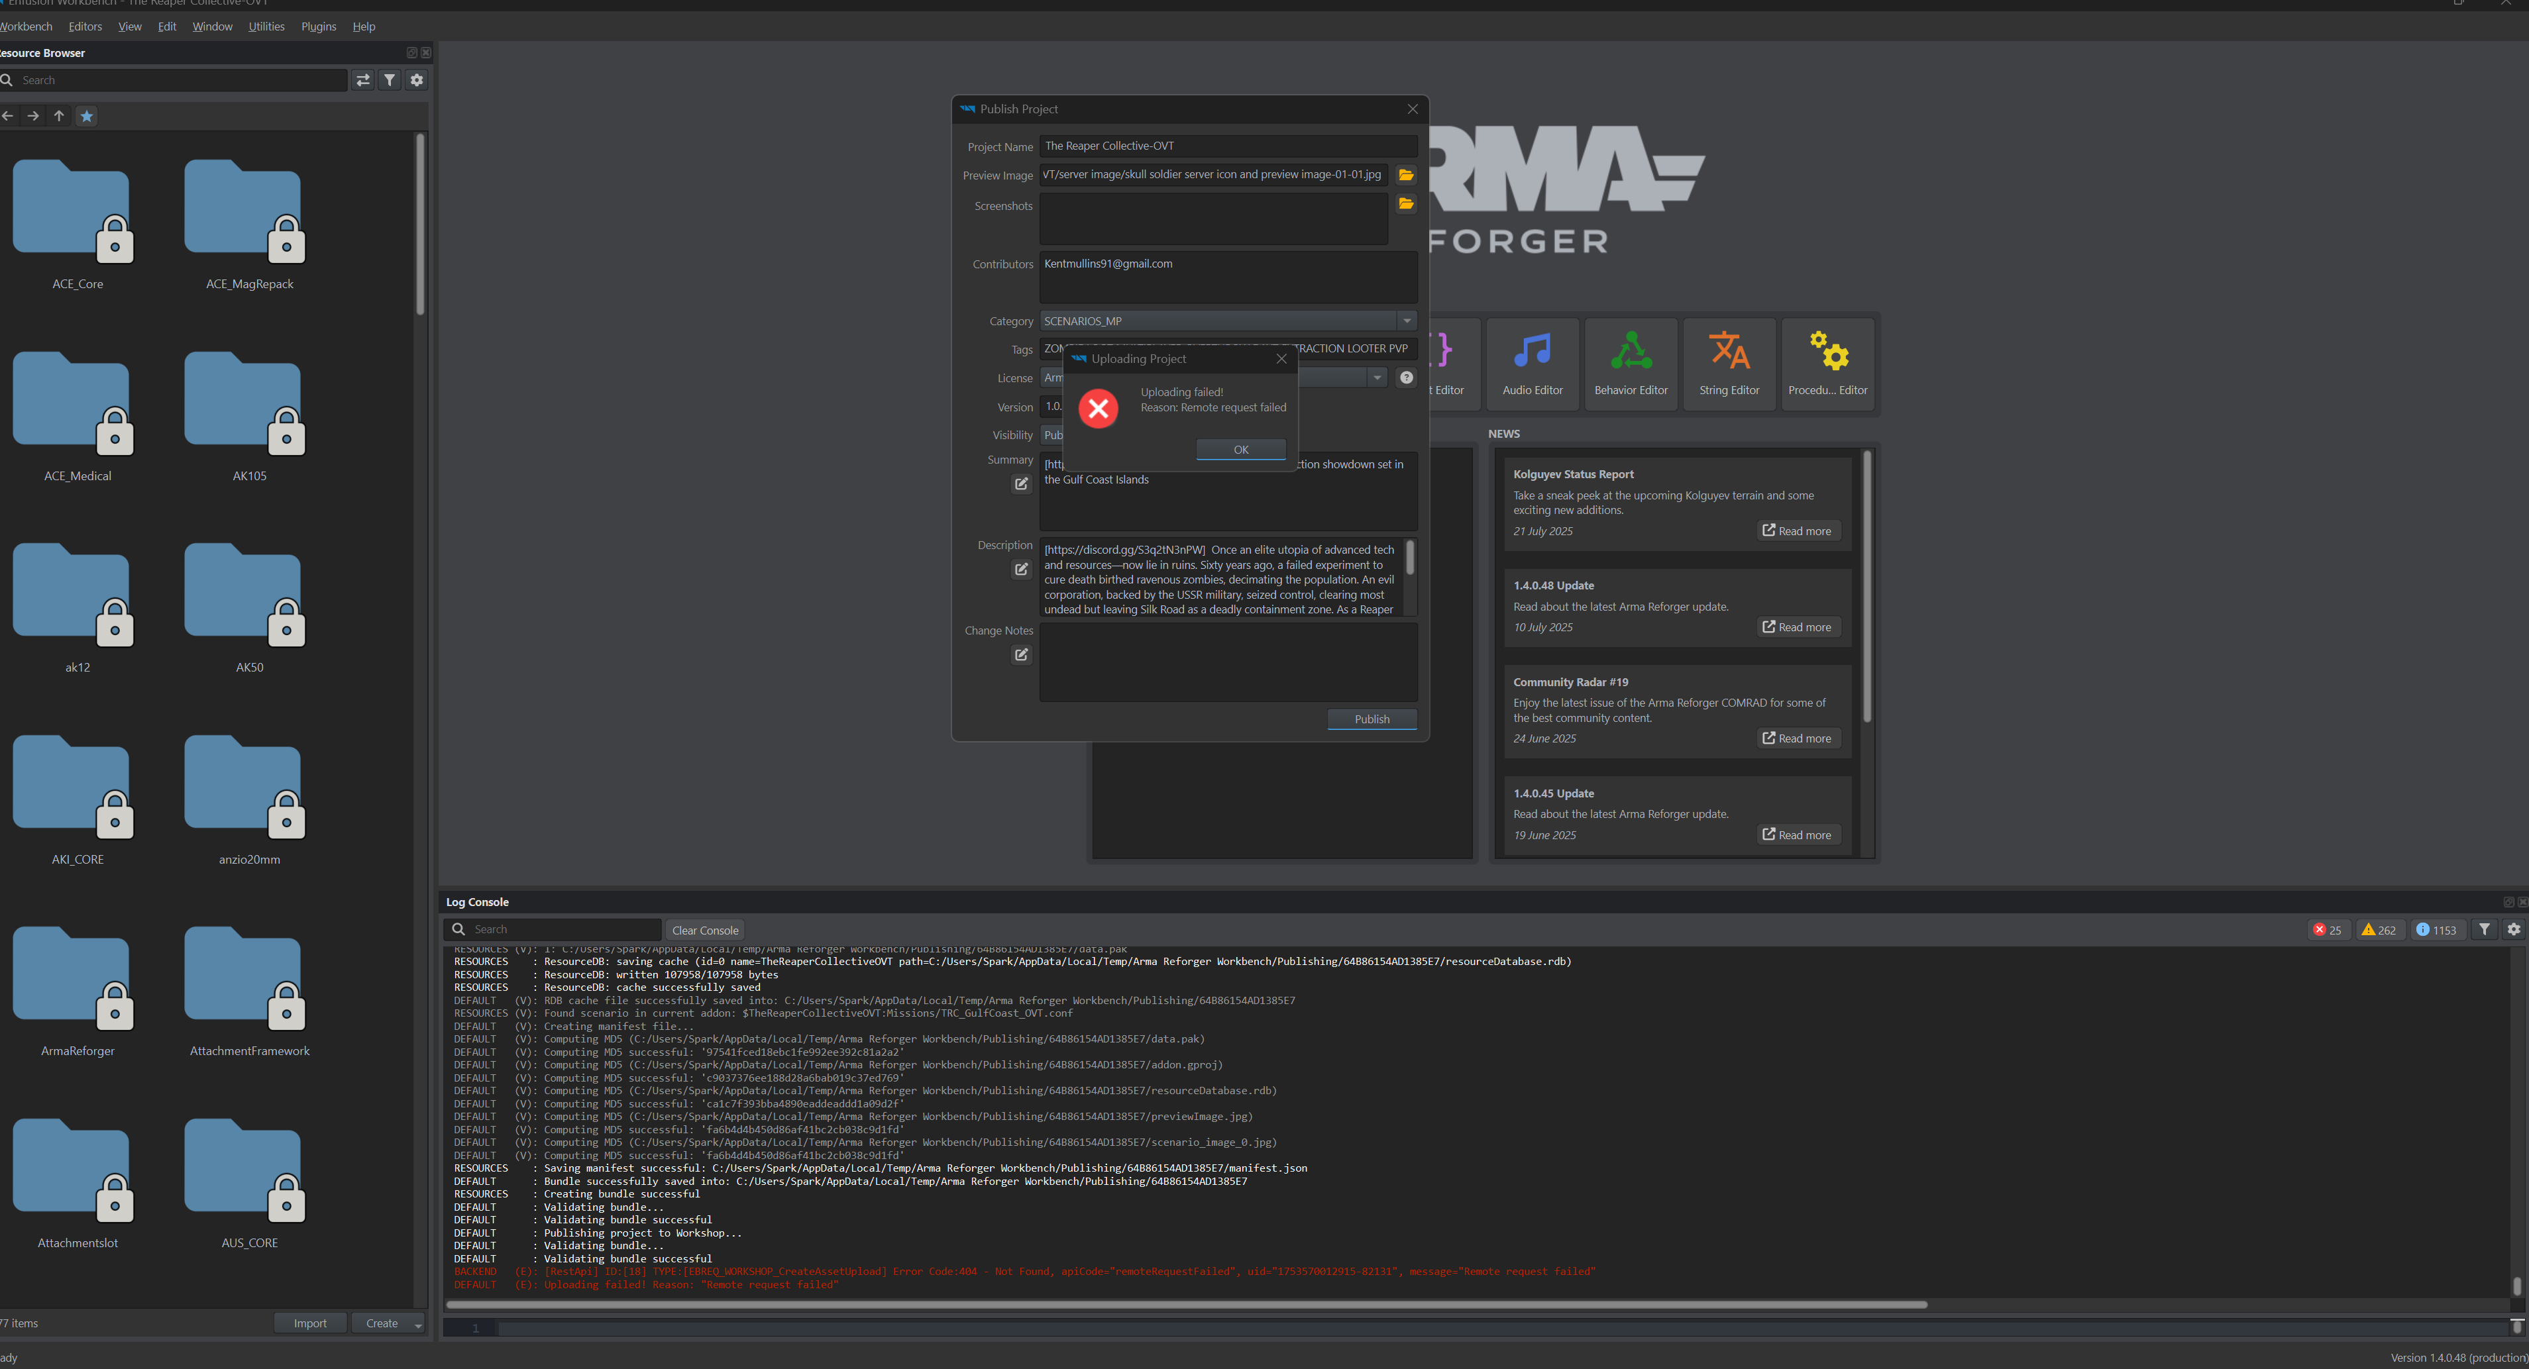Viewport: 2529px width, 1369px height.
Task: Click the Description field scrollbar
Action: 1410,558
